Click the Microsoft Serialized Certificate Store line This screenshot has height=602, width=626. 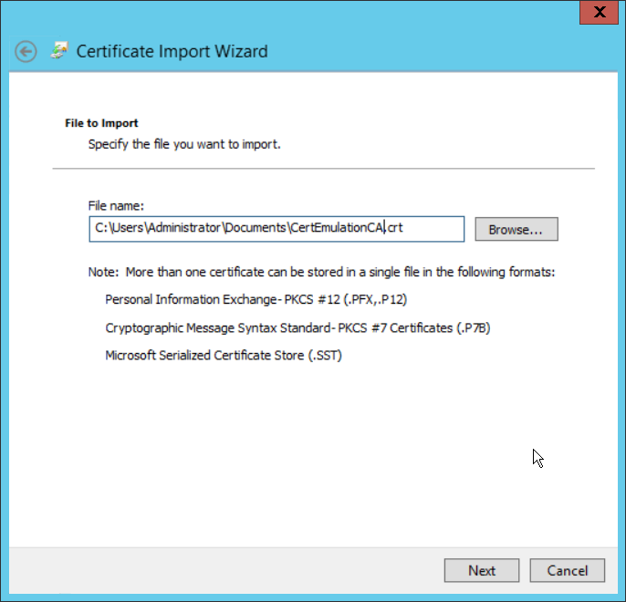(x=223, y=355)
